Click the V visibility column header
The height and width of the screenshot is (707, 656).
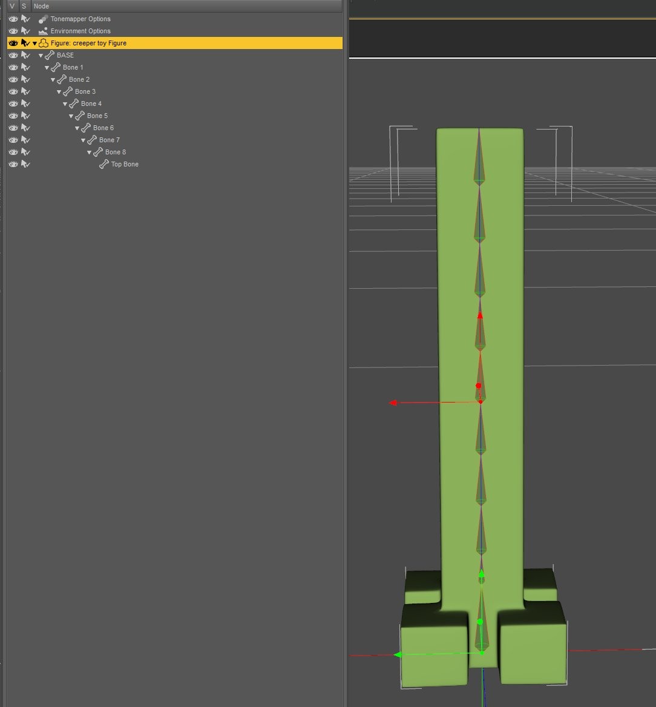click(x=12, y=6)
